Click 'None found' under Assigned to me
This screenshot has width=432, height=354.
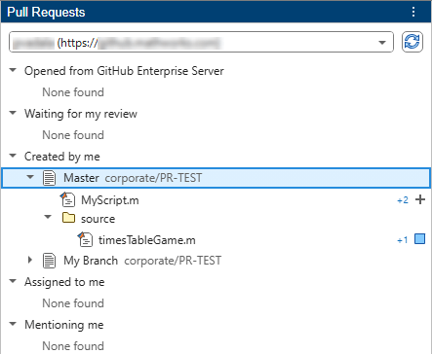tap(73, 303)
